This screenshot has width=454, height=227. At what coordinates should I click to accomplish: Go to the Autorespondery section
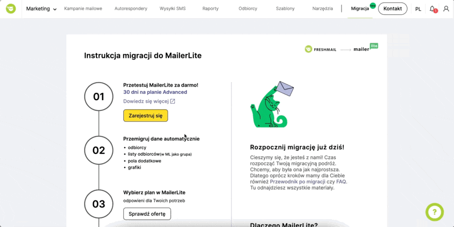[x=131, y=8]
